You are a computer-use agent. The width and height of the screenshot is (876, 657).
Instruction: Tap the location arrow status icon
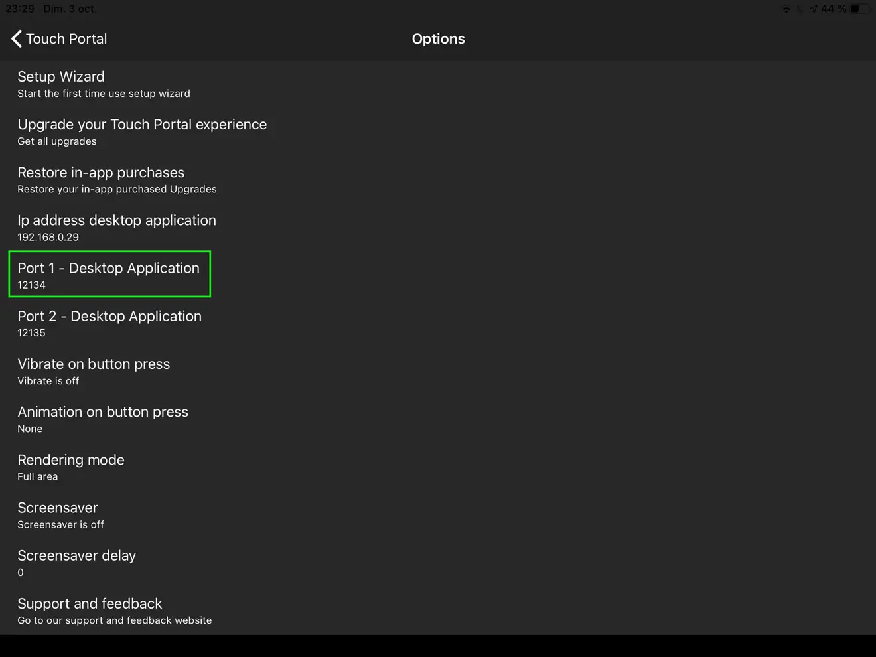tap(813, 9)
